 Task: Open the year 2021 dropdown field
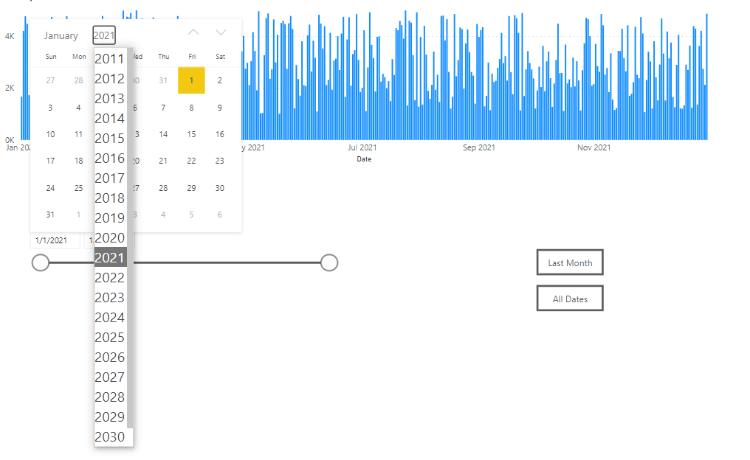pyautogui.click(x=104, y=35)
